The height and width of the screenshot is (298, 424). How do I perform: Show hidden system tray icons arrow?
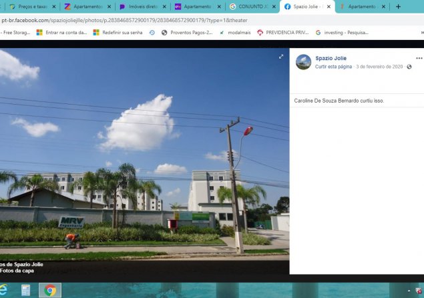click(409, 291)
